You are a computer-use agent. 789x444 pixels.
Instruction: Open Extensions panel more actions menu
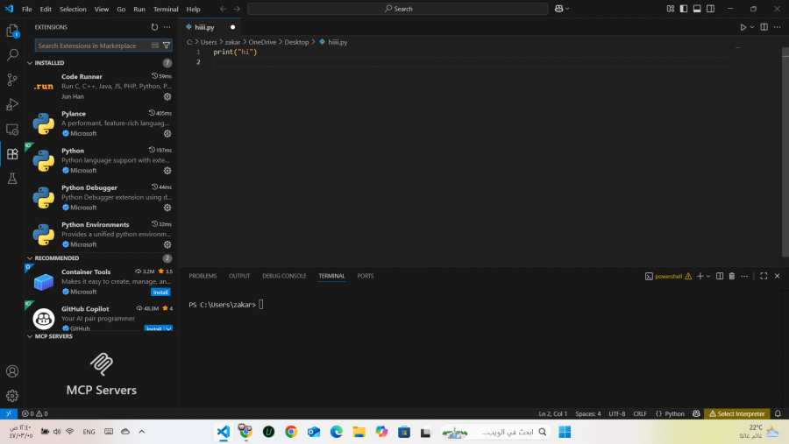coord(167,27)
